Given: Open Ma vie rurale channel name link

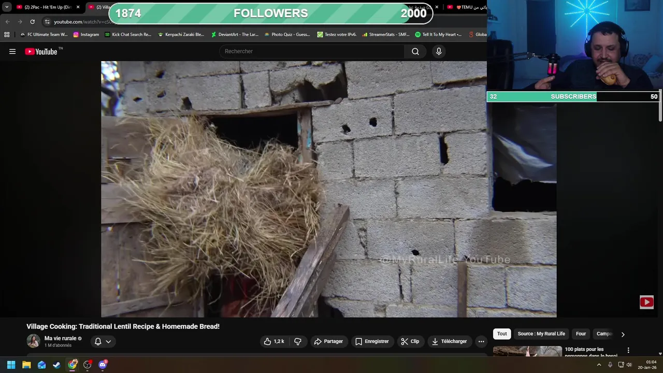Looking at the screenshot, I should [60, 338].
